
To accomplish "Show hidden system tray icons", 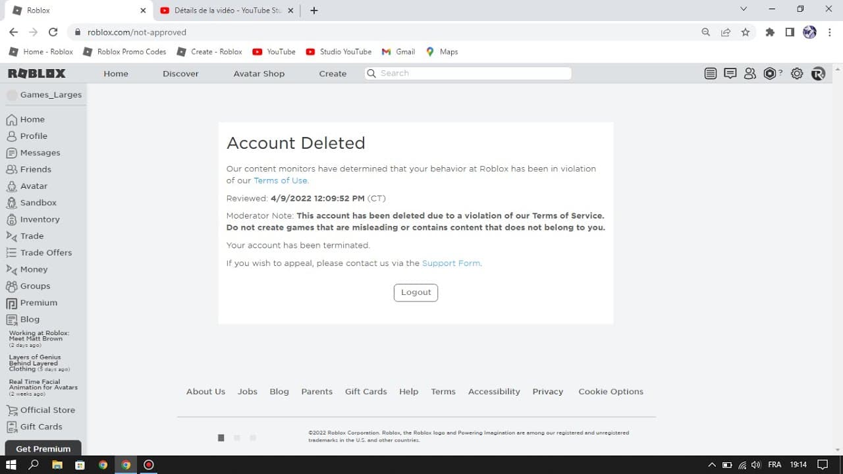I will [x=711, y=465].
